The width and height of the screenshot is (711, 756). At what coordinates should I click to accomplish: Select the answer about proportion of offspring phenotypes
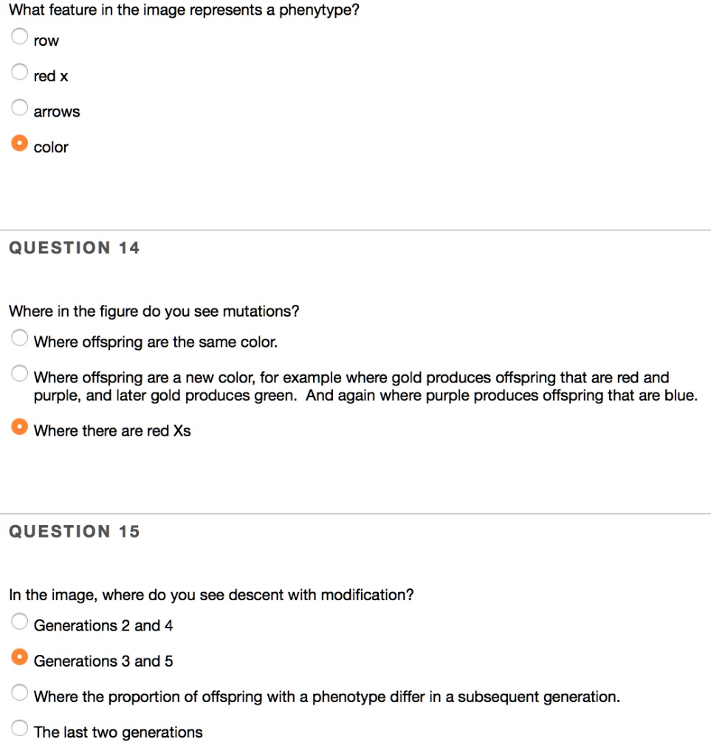19,692
